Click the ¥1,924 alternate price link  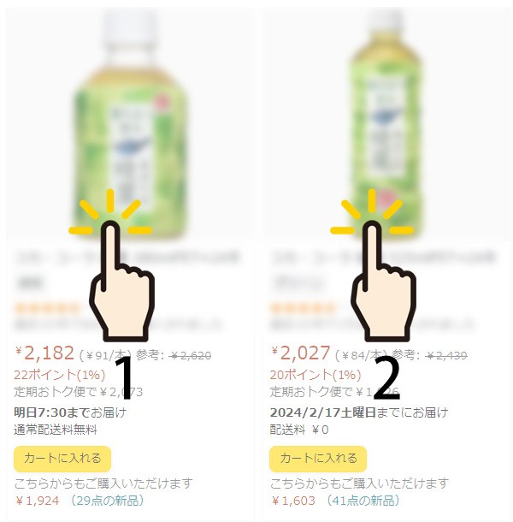click(x=38, y=501)
